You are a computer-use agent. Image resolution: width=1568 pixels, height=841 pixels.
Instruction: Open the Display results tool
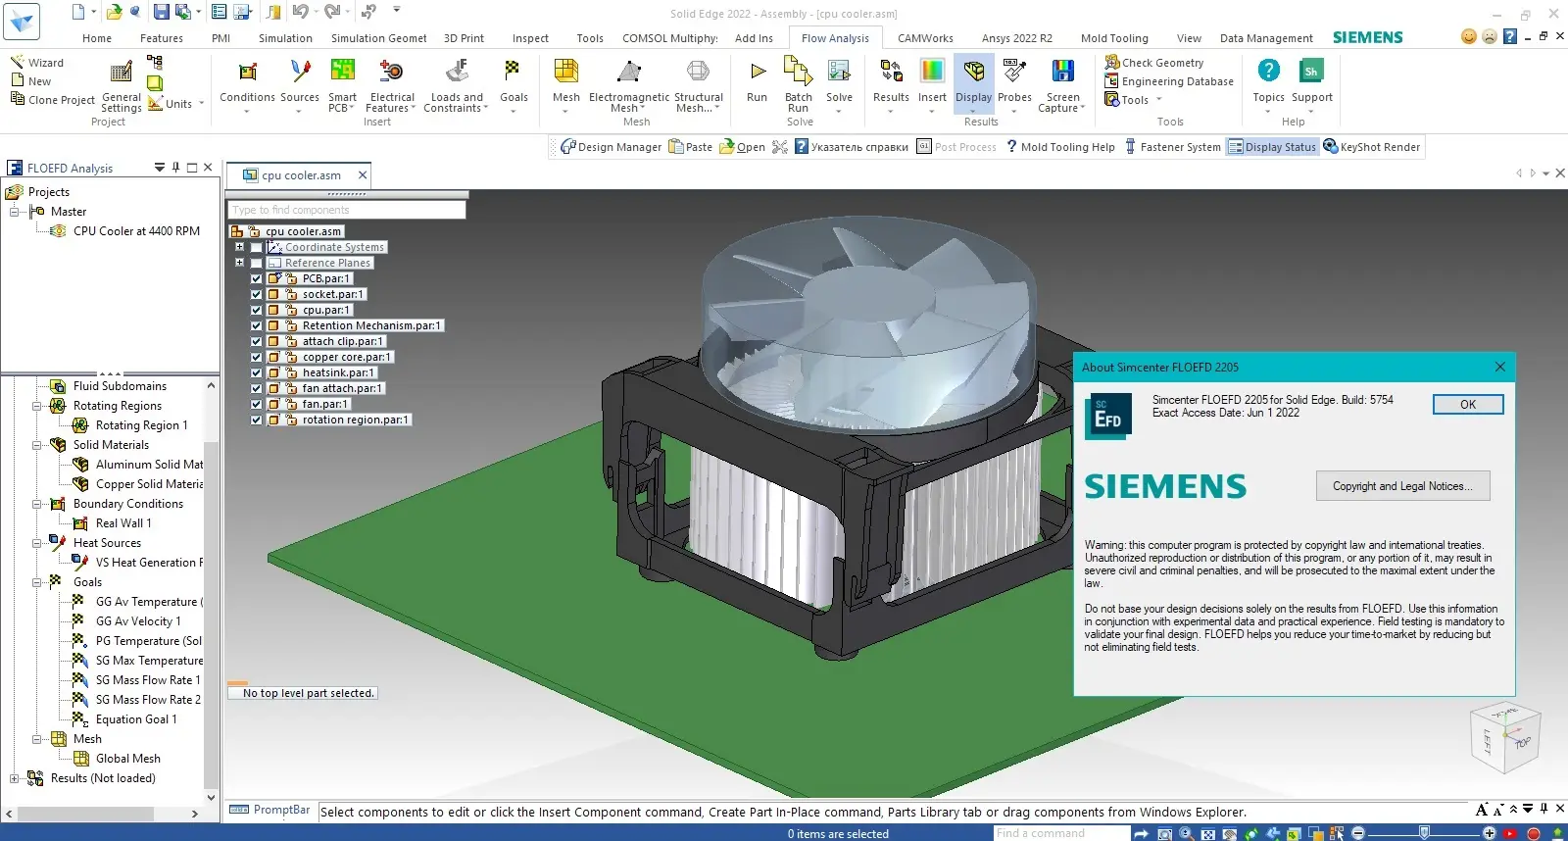coord(973,83)
